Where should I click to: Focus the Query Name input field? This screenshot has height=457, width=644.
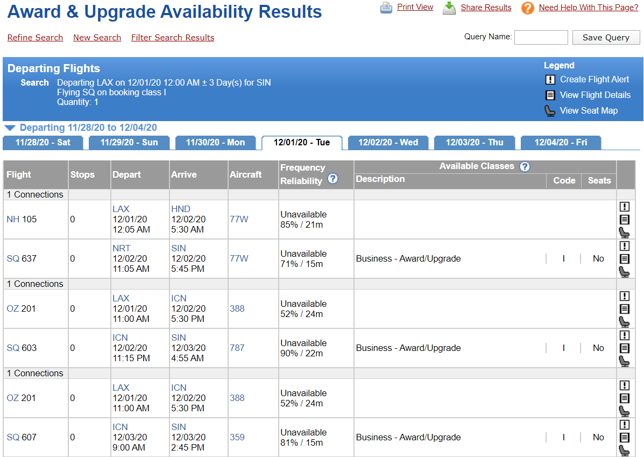click(541, 37)
